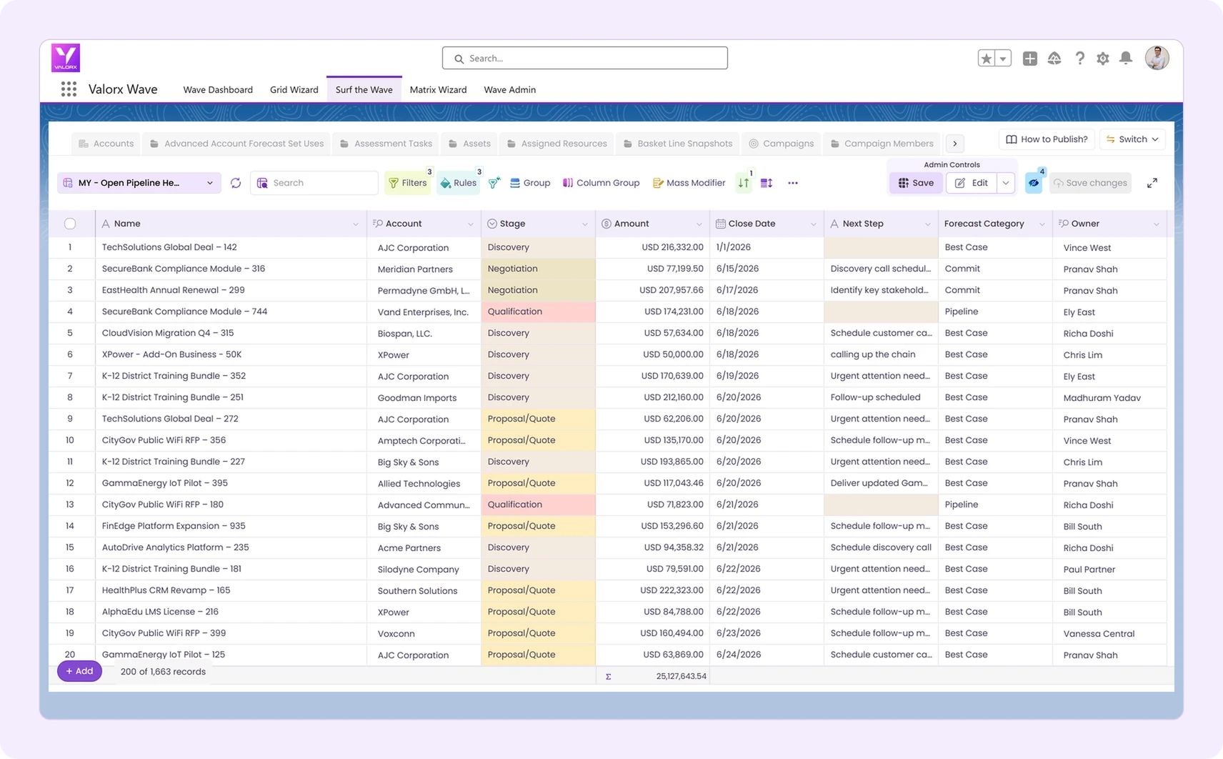Click the Column Group button

[601, 183]
